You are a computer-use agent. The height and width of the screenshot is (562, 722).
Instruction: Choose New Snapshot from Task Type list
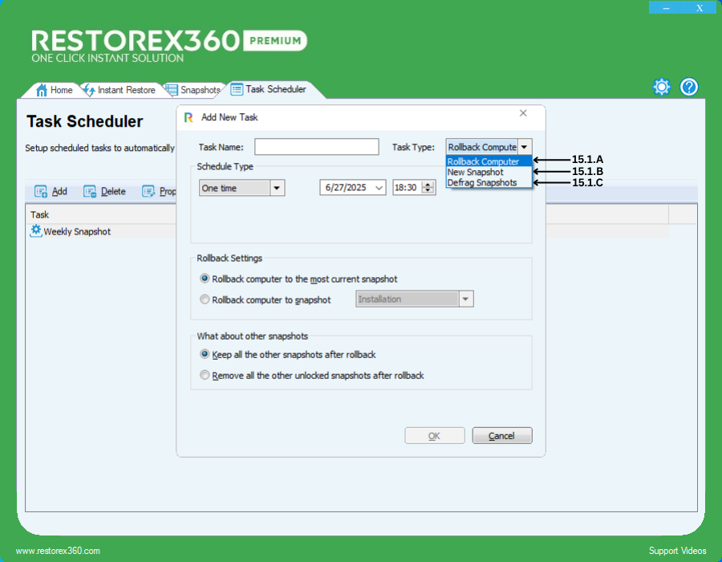click(x=476, y=172)
